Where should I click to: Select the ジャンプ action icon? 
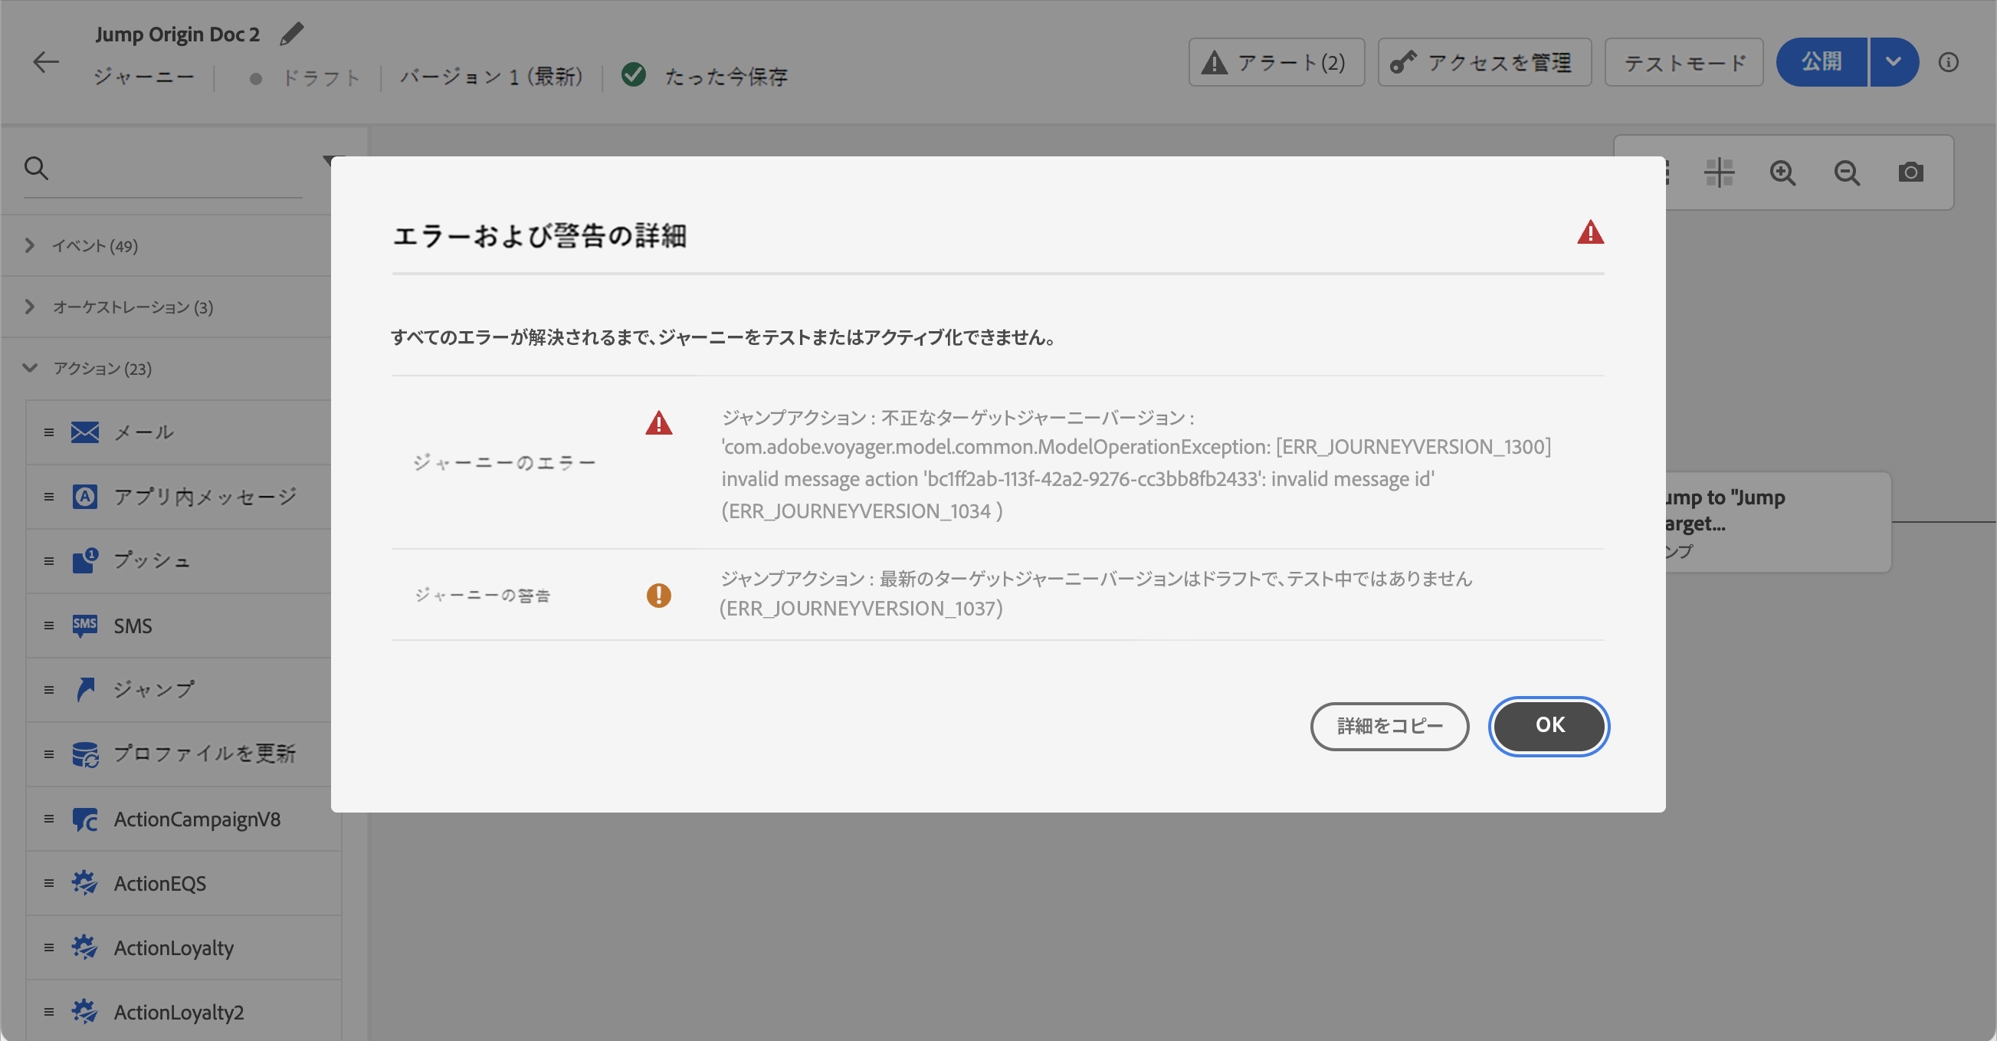pos(85,689)
